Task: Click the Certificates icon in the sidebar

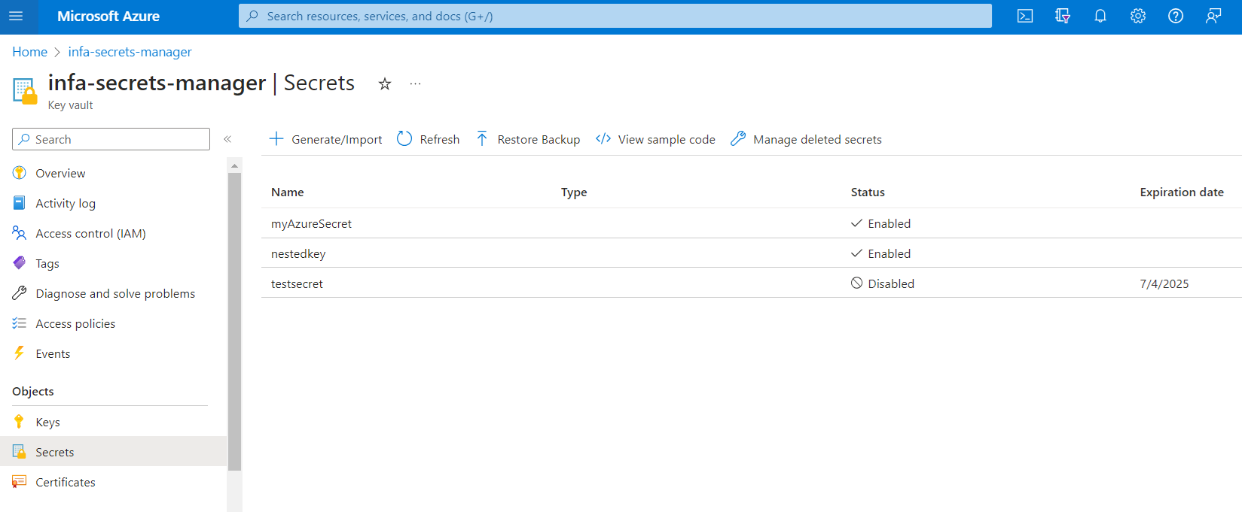Action: click(x=20, y=482)
